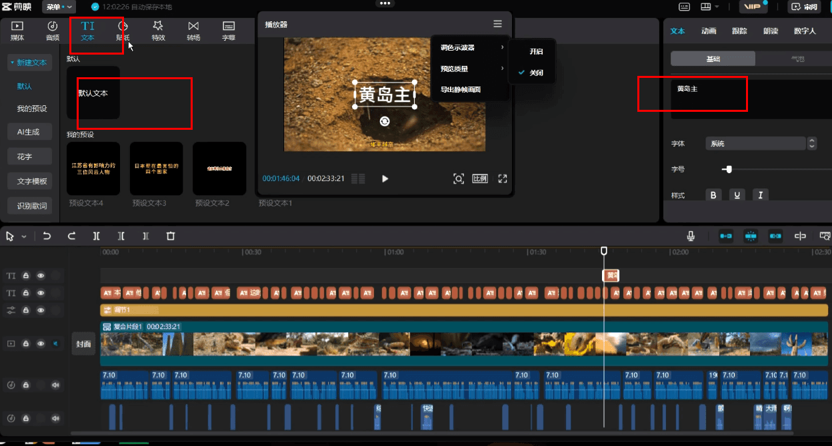The image size is (832, 446).
Task: Toggle lock on composite video track
Action: point(26,343)
